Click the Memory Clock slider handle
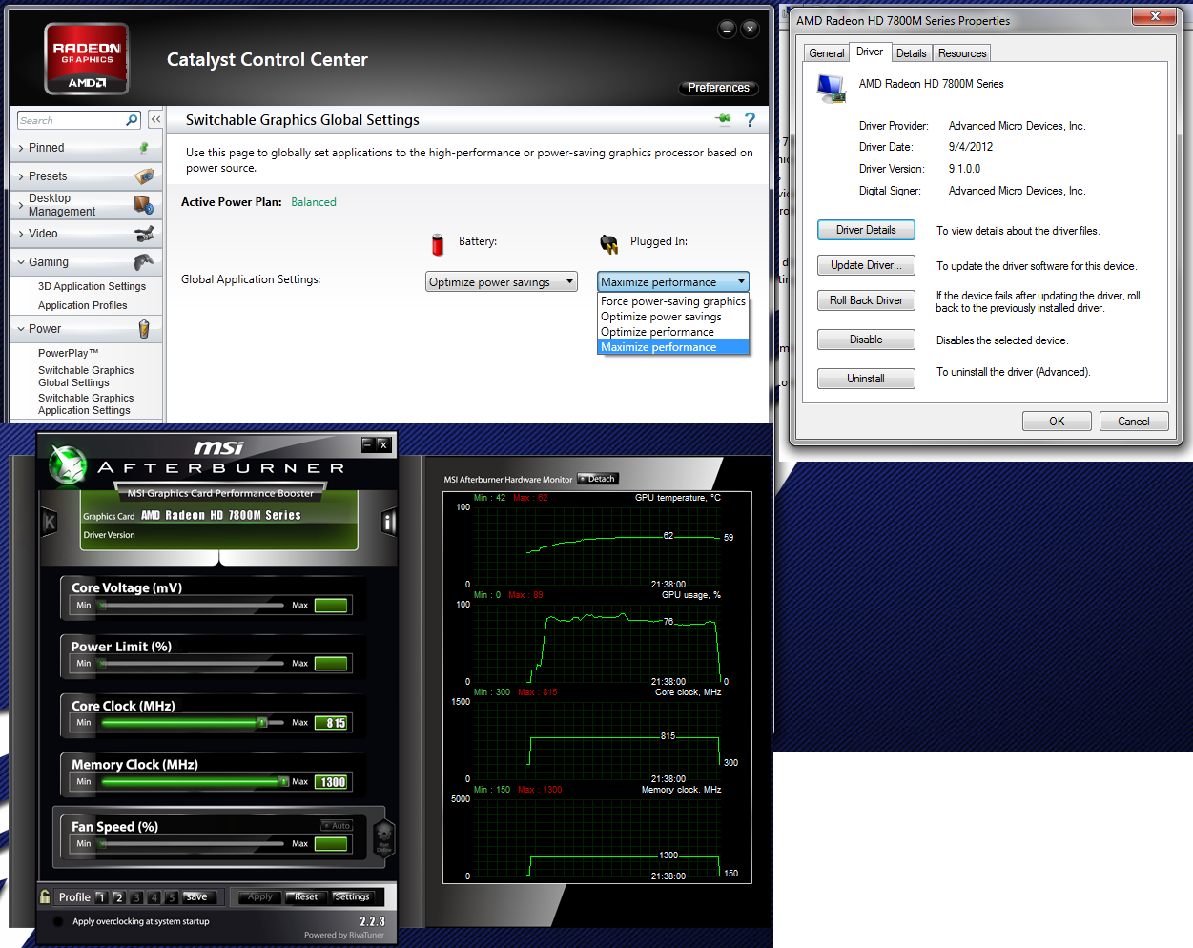Viewport: 1193px width, 948px height. [283, 782]
